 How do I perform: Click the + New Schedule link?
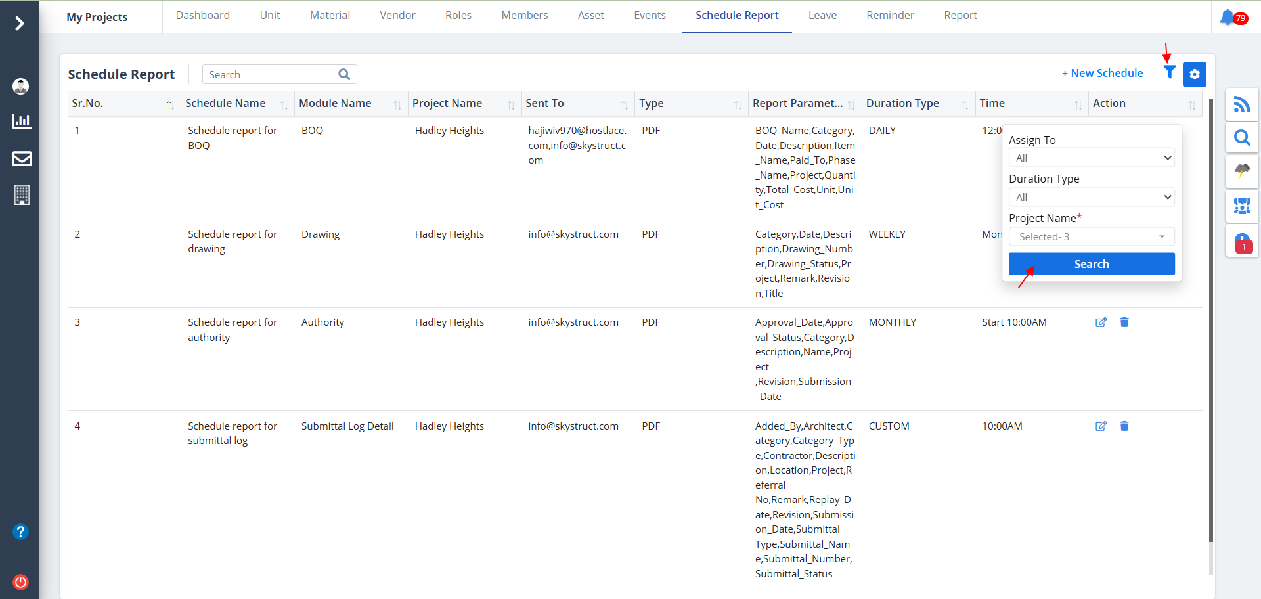pyautogui.click(x=1102, y=73)
